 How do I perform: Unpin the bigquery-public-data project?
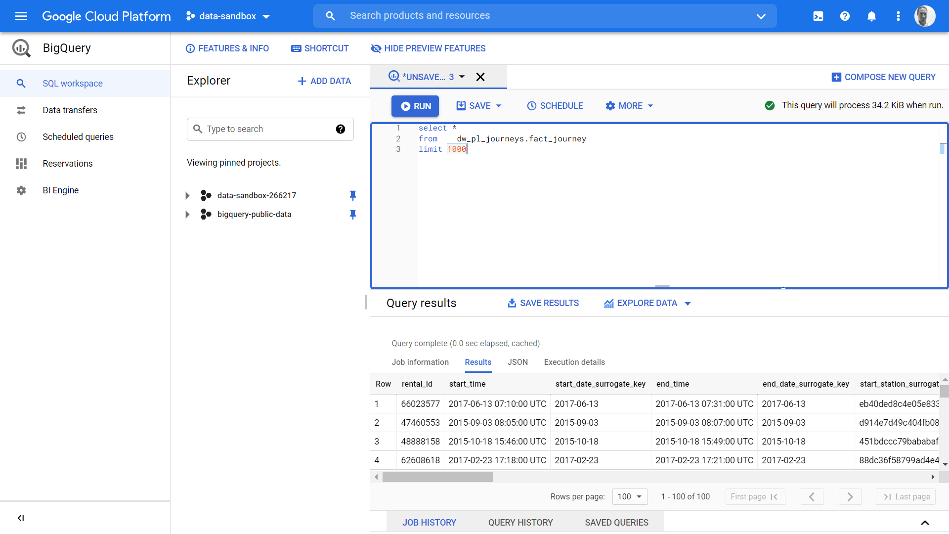[353, 214]
